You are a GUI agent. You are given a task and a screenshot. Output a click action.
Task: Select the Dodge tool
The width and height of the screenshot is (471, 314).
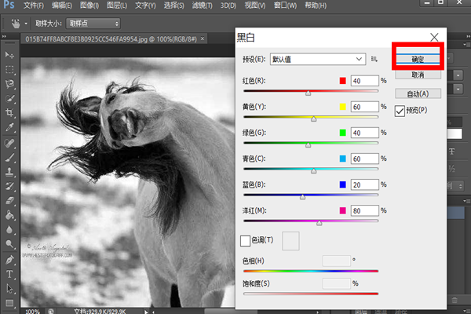(9, 244)
